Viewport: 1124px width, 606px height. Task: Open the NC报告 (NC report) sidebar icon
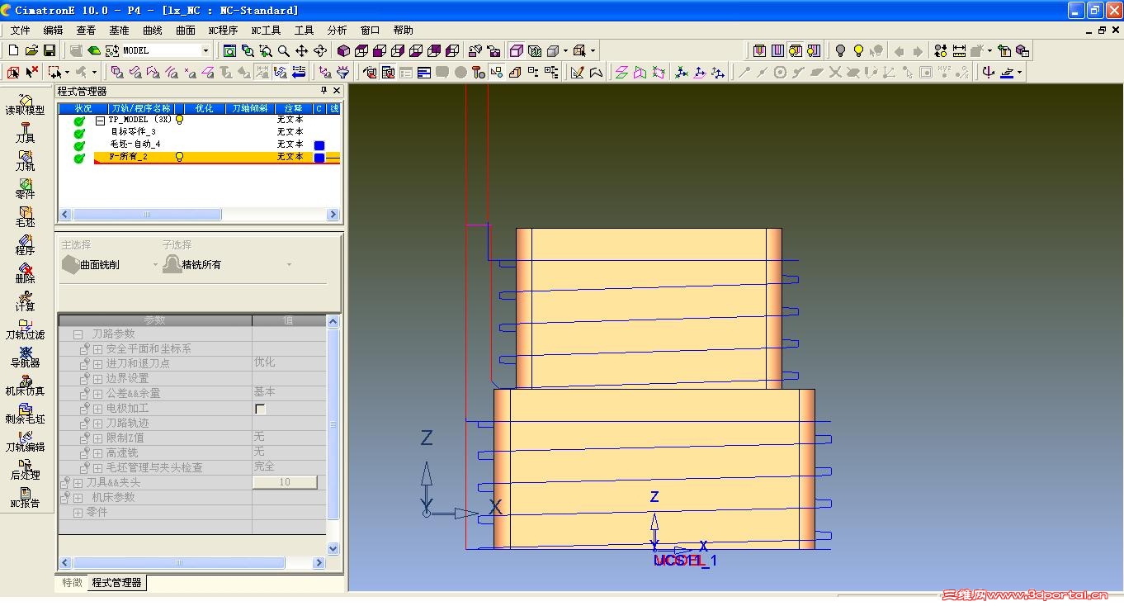(x=25, y=497)
